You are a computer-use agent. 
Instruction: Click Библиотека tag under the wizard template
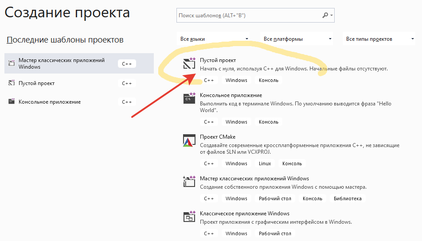[x=348, y=198]
